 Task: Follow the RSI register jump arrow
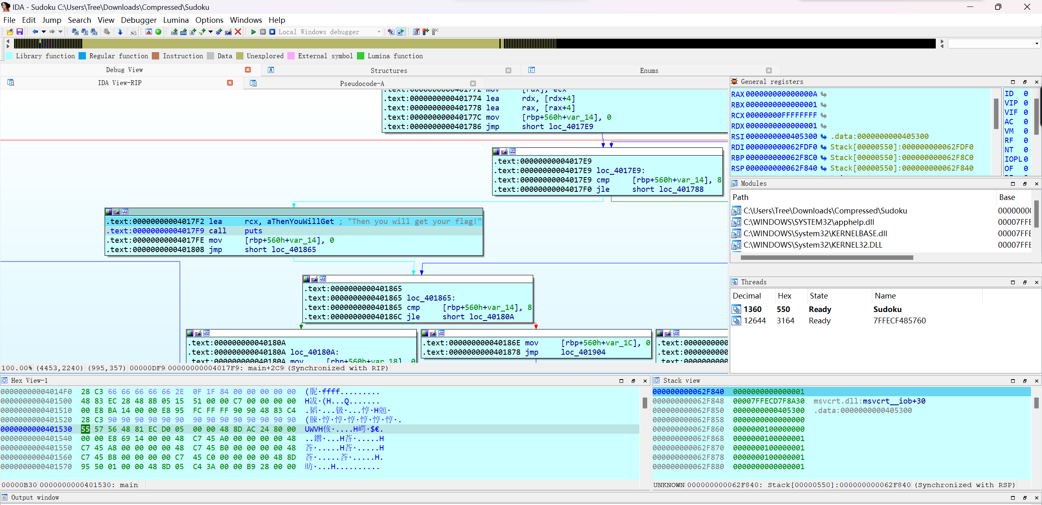click(x=824, y=136)
